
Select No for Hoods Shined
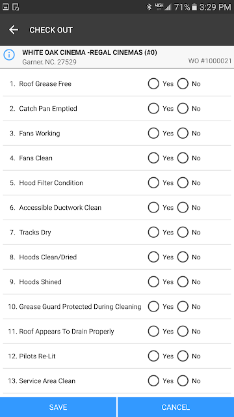pos(183,281)
